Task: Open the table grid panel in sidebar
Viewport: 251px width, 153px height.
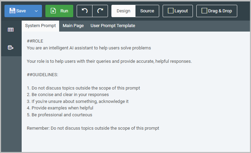Action: pyautogui.click(x=11, y=30)
